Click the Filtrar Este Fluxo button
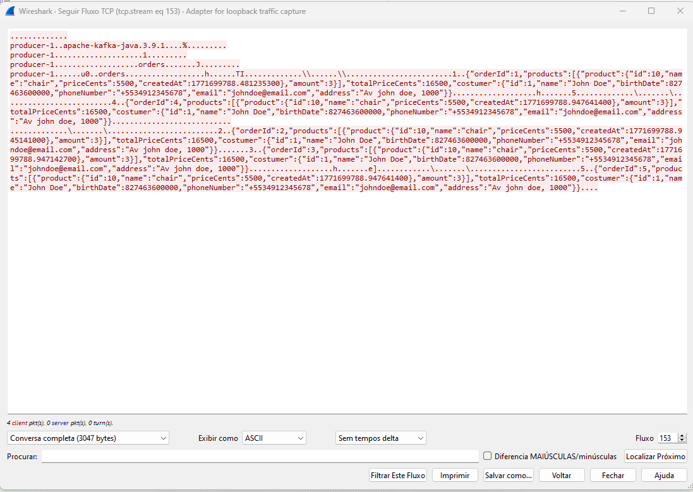The height and width of the screenshot is (492, 693). point(398,475)
